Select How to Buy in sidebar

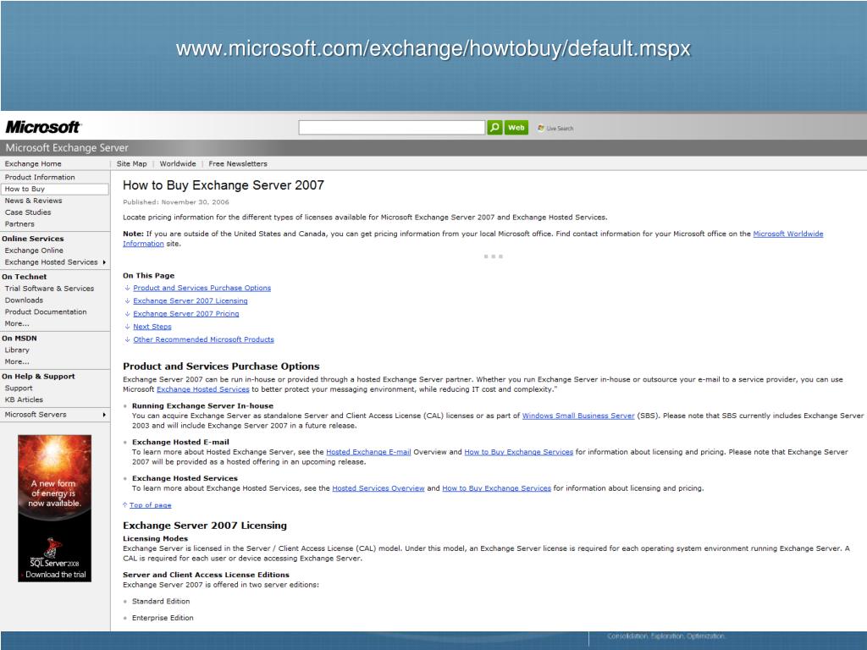tap(25, 190)
